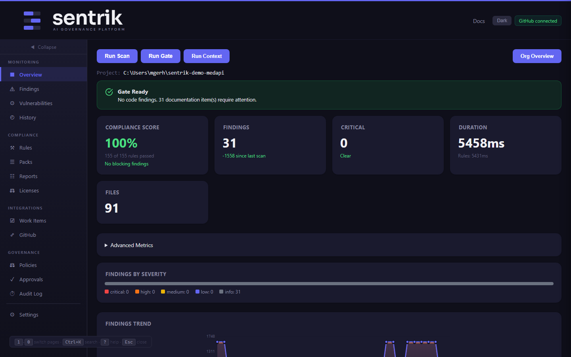This screenshot has height=357, width=571.
Task: Click the ? help shortcut hint
Action: [x=105, y=342]
